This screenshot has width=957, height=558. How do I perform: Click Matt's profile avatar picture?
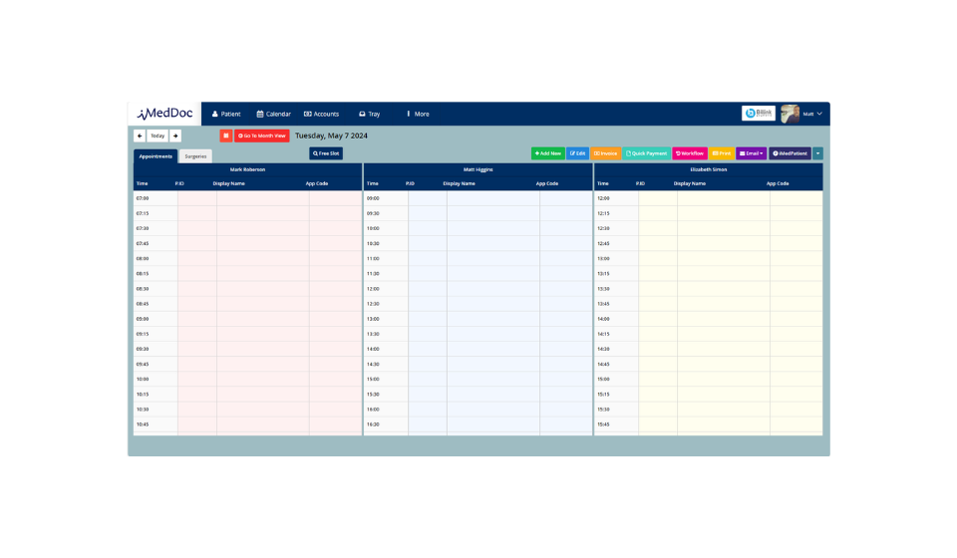(790, 114)
